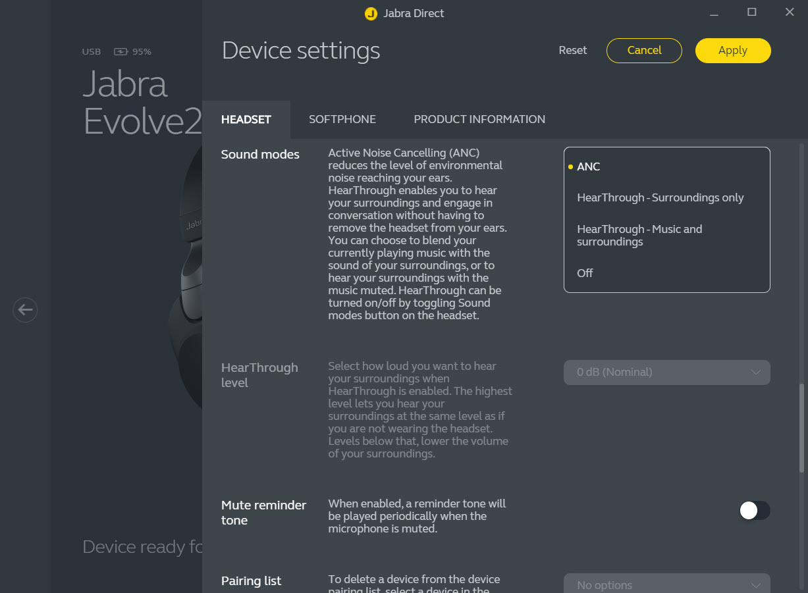
Task: Cancel the device settings changes
Action: [644, 51]
